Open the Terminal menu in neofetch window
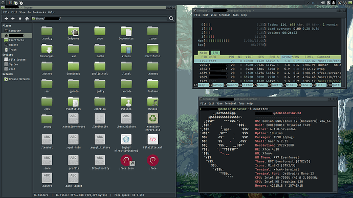 230,104
